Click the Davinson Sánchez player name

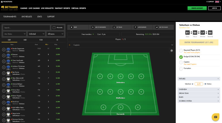18,119
